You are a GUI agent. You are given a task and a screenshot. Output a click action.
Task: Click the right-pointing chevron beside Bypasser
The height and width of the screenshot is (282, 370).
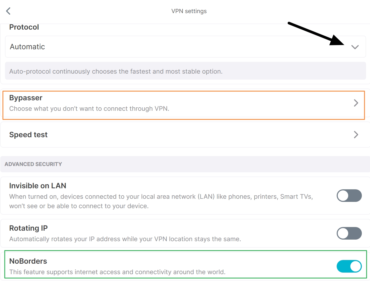356,103
